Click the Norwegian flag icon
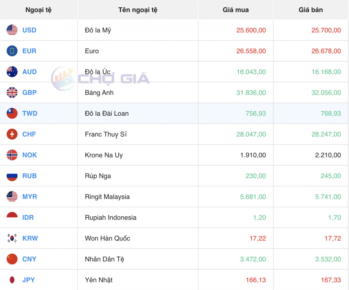Viewport: 349px width, 290px height. (12, 155)
